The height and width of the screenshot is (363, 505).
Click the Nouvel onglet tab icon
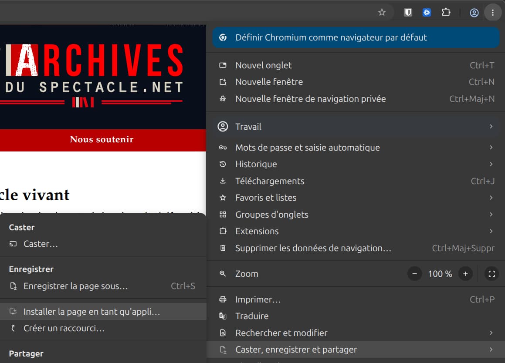[223, 65]
